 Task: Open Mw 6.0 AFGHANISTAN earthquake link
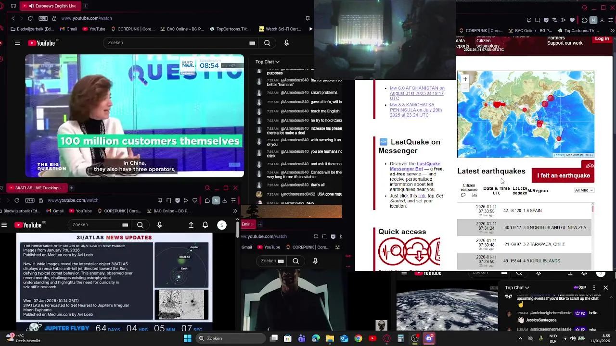tap(417, 93)
